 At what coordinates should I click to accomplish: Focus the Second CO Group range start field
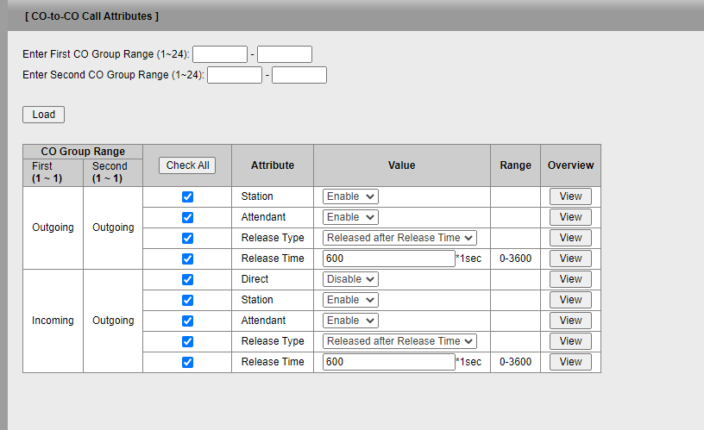coord(234,75)
